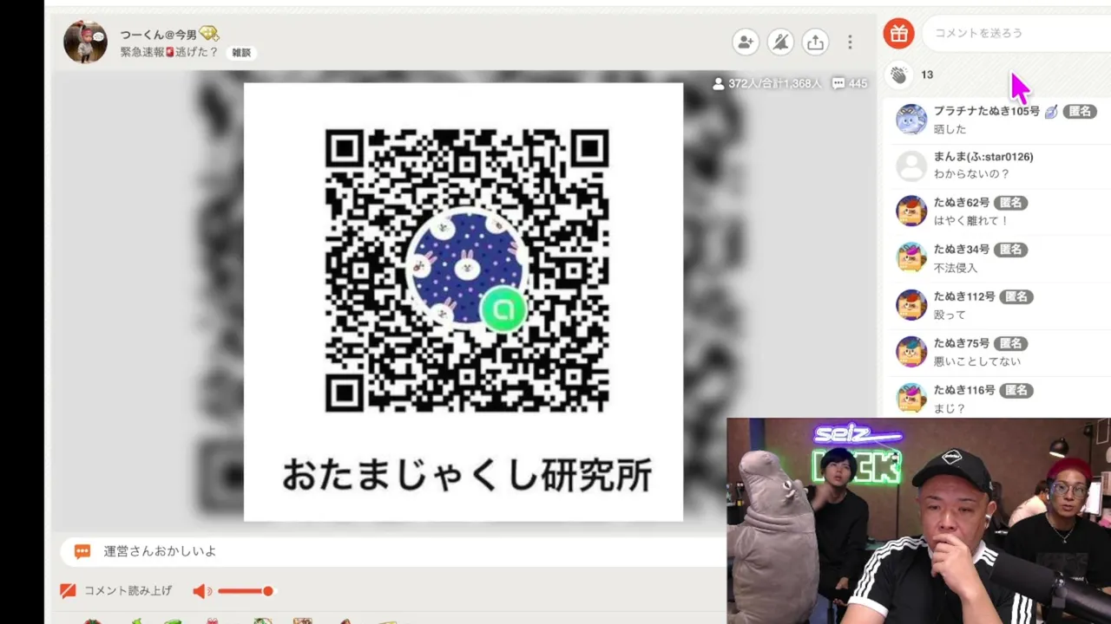Click the avatar of たぬき112号
Image resolution: width=1111 pixels, height=624 pixels.
click(911, 304)
